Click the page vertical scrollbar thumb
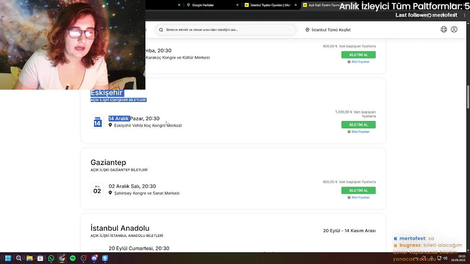 click(468, 97)
